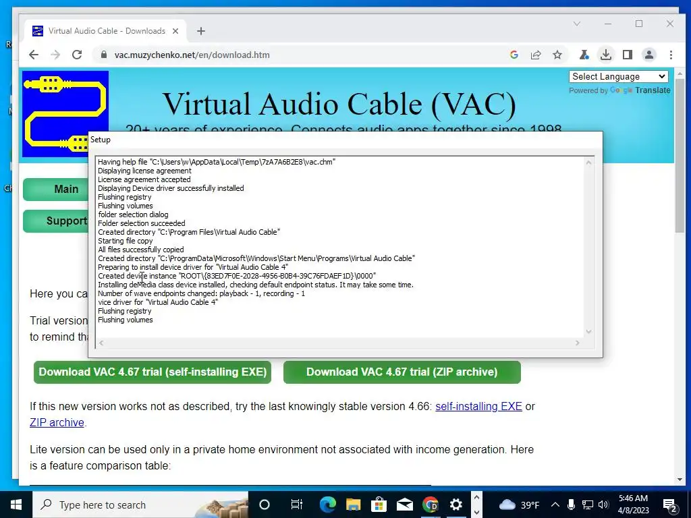View site information via the lock icon
691x518 pixels.
[103, 55]
